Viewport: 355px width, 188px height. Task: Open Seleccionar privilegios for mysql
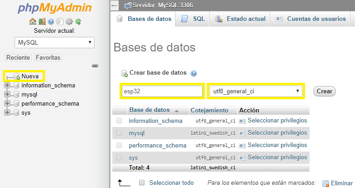point(277,132)
